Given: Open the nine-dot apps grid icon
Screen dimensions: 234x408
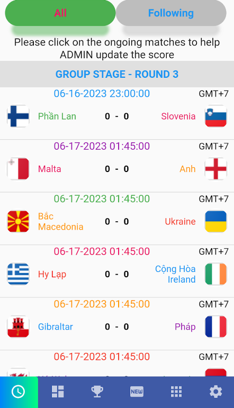Looking at the screenshot, I should point(176,392).
